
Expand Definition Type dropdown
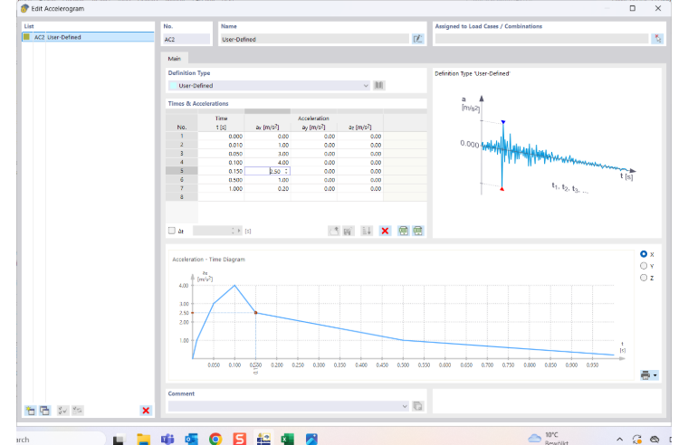366,86
